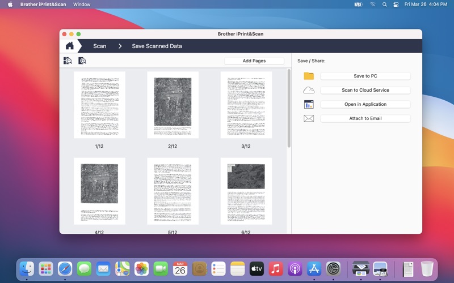Screen dimensions: 454x283
Task: Click the email envelope icon
Action: pos(309,118)
